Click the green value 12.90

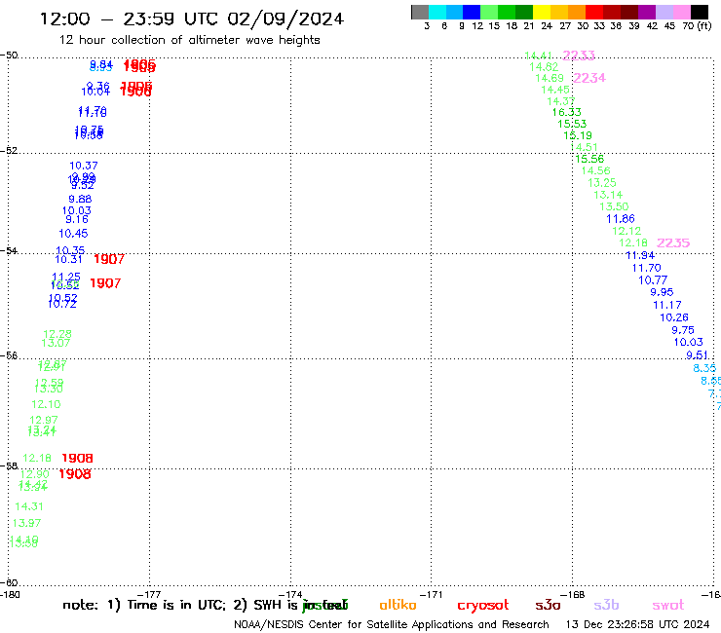[x=34, y=474]
